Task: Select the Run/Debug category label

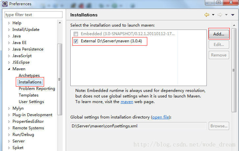Action: point(23,135)
